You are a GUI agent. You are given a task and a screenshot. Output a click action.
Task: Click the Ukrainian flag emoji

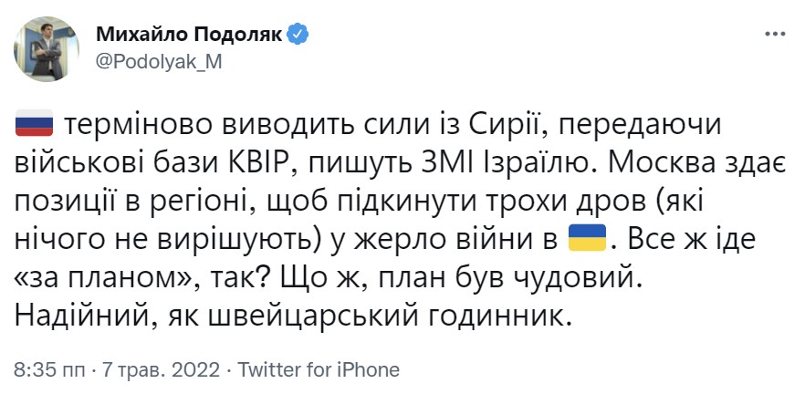588,238
